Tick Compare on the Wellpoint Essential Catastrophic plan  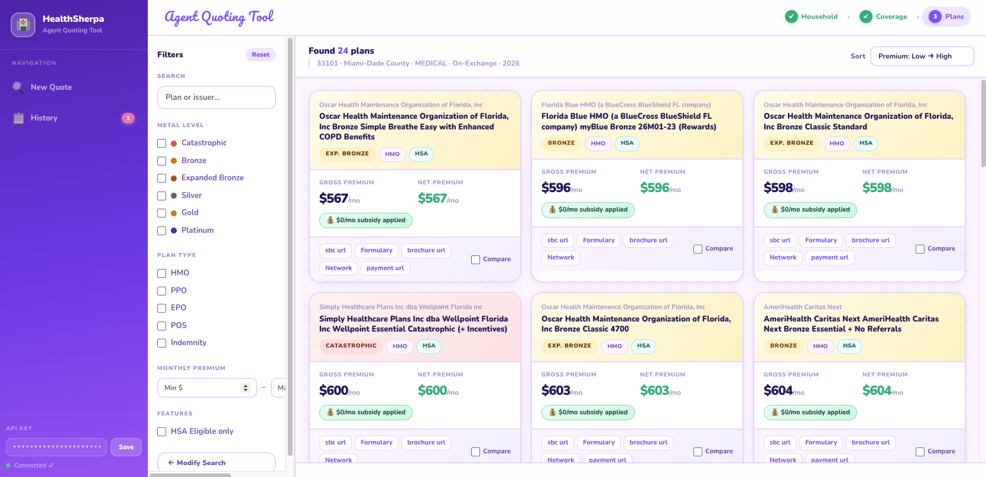click(475, 452)
